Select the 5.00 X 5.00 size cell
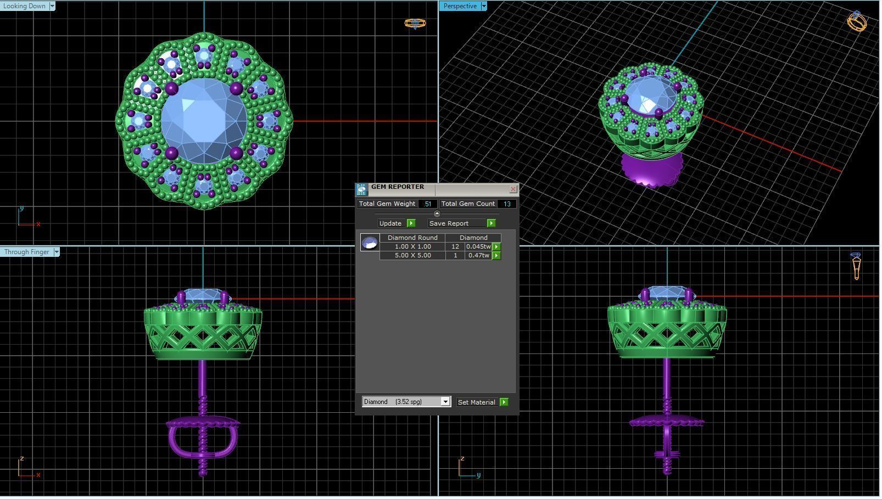This screenshot has height=500, width=882. pos(412,256)
